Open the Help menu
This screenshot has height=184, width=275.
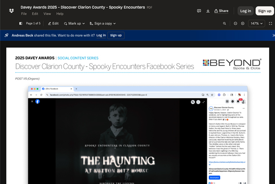tap(60, 14)
